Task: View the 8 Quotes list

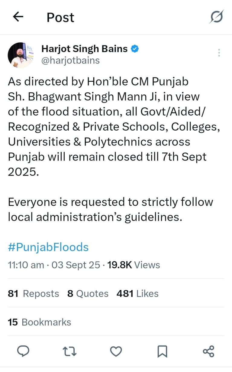Action: pos(88,293)
